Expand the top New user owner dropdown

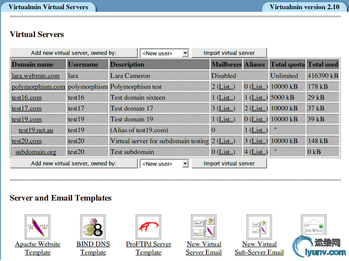pyautogui.click(x=164, y=53)
